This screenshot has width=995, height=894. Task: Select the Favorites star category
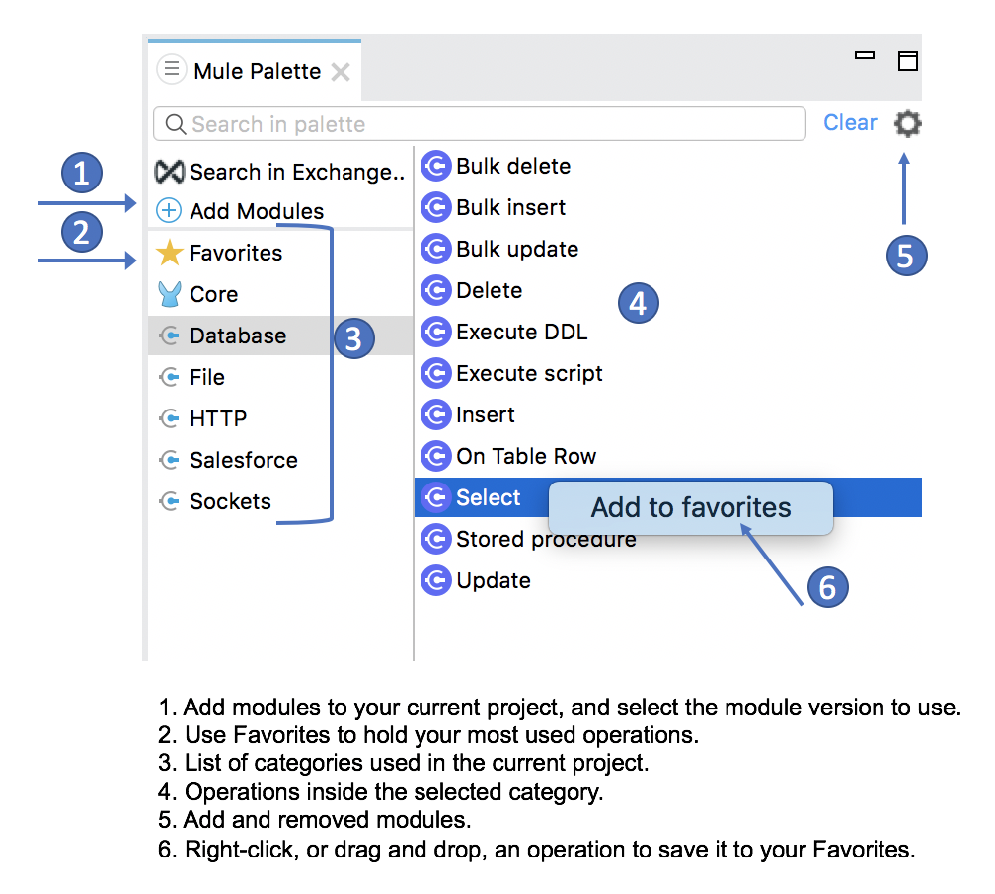[x=169, y=253]
